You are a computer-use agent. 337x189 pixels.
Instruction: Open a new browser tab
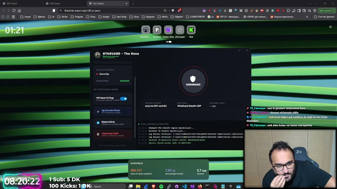(x=133, y=3)
